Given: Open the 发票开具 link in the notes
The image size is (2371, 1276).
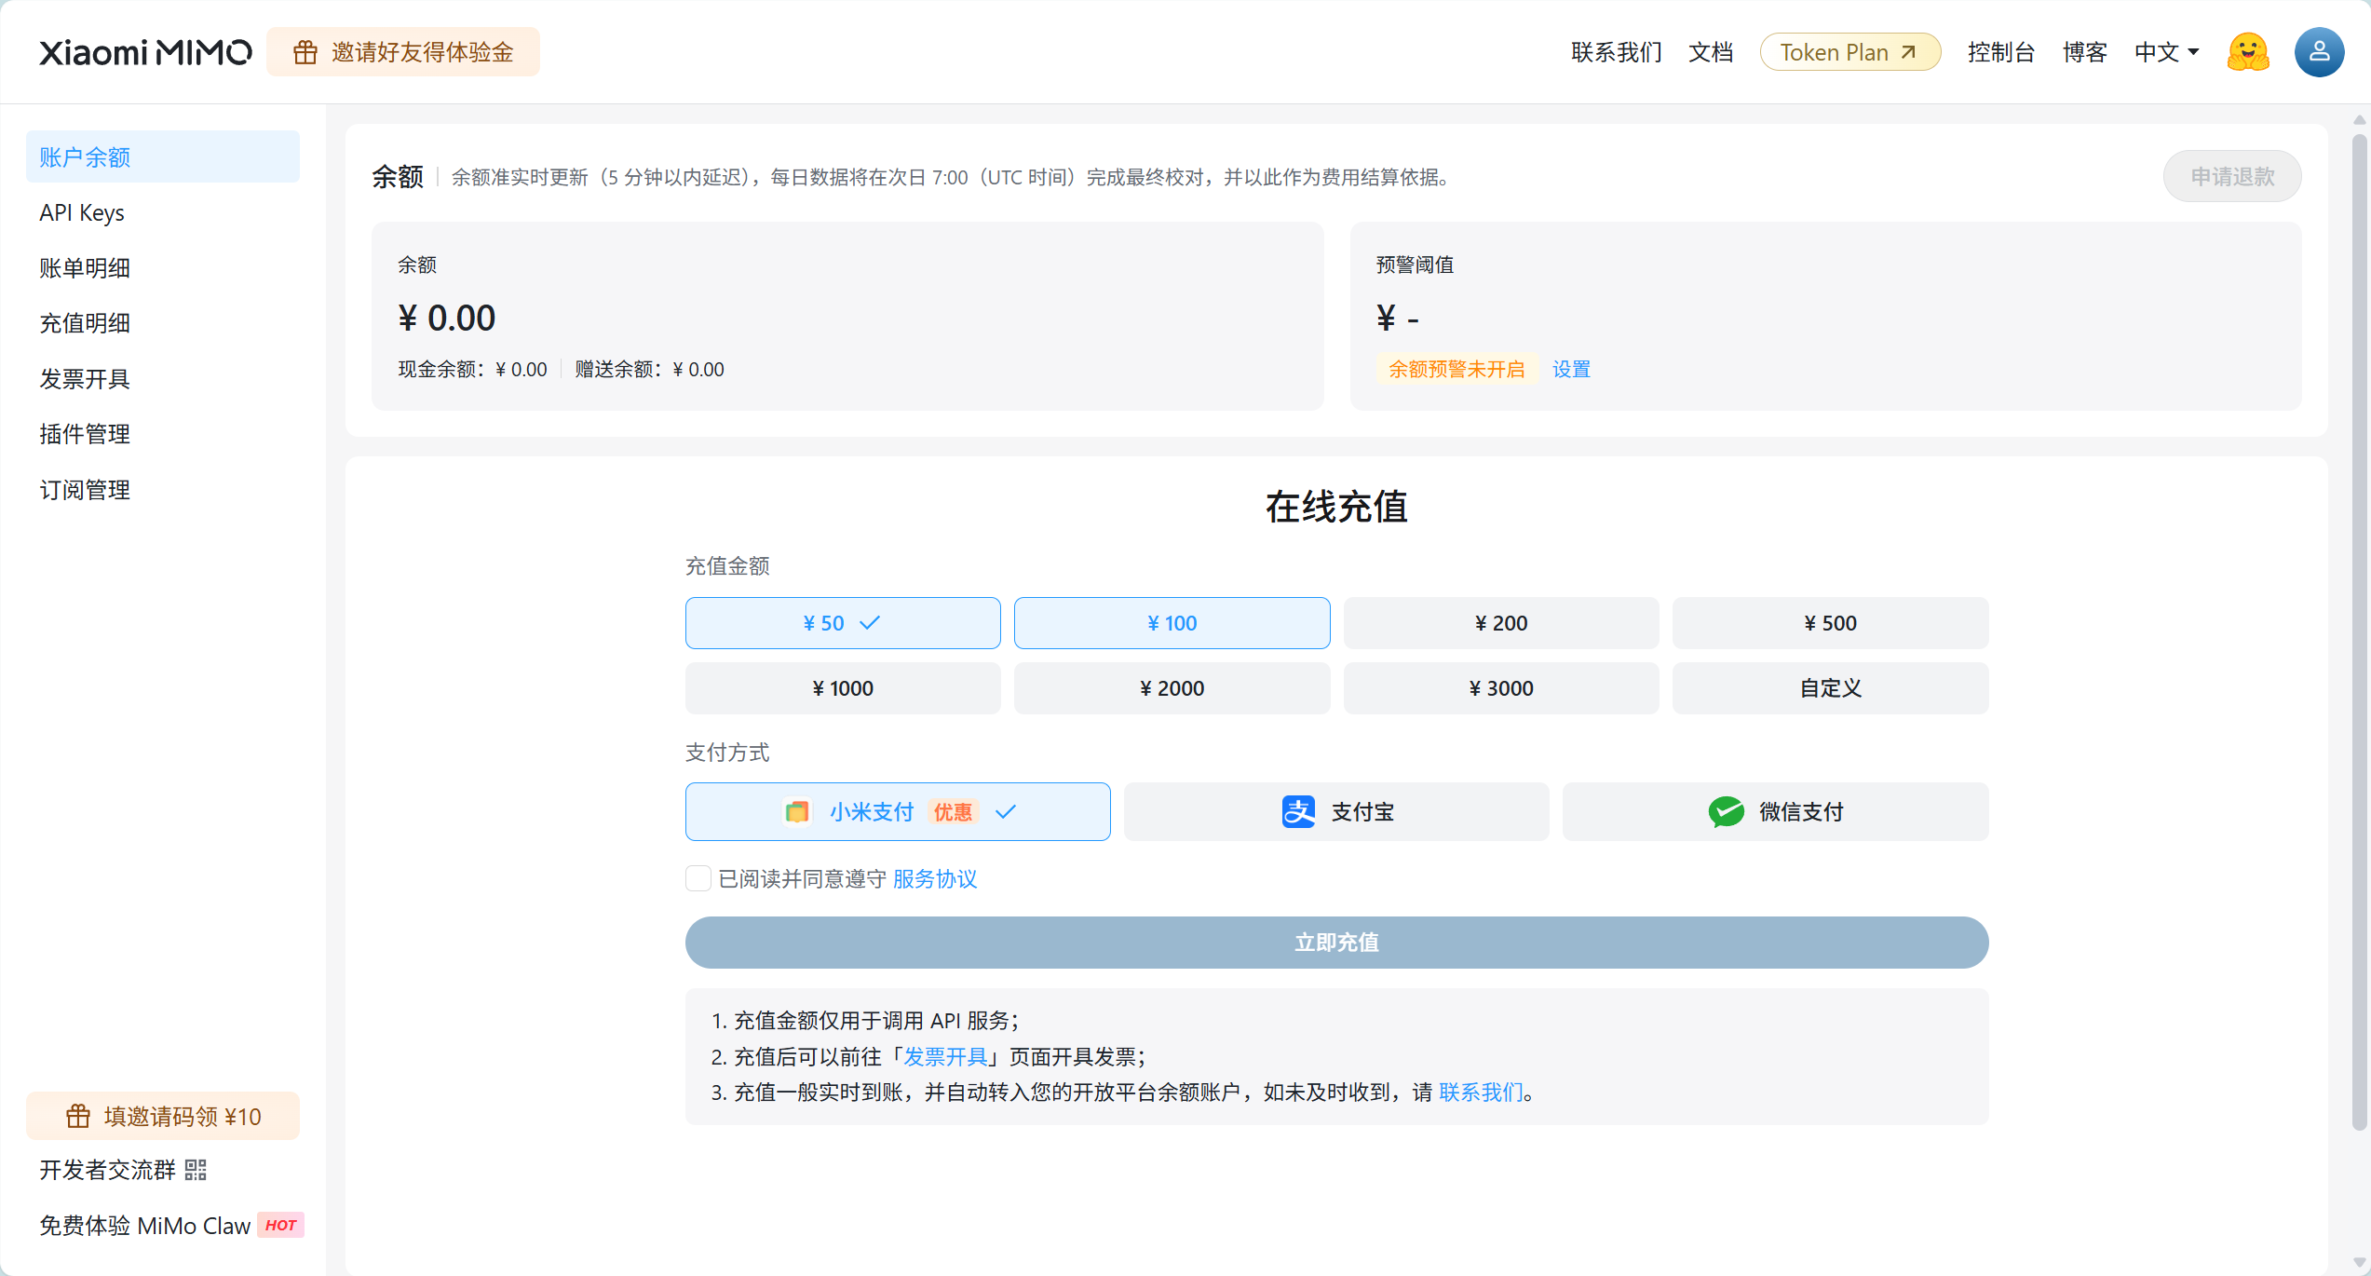Looking at the screenshot, I should coord(946,1057).
